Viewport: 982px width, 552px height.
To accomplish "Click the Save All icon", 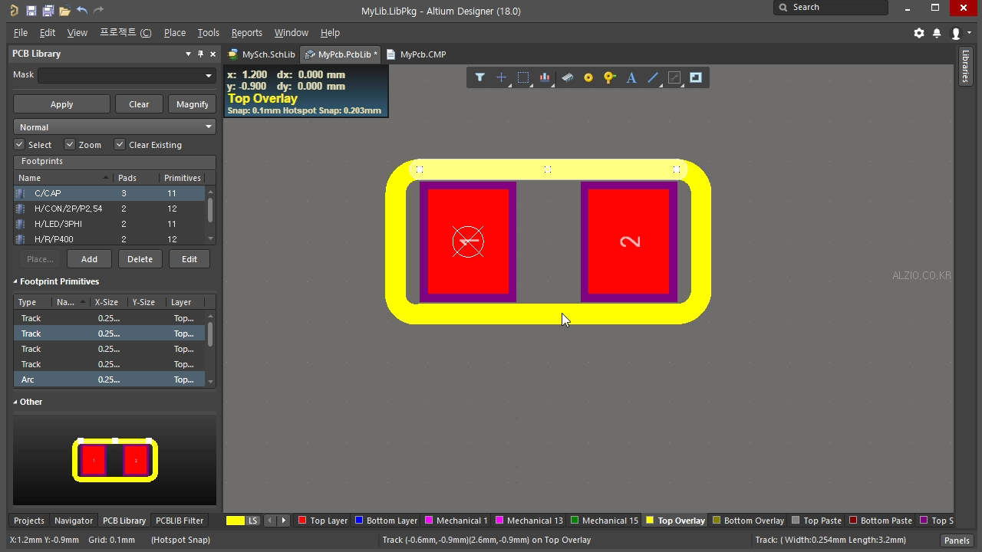I will tap(48, 11).
